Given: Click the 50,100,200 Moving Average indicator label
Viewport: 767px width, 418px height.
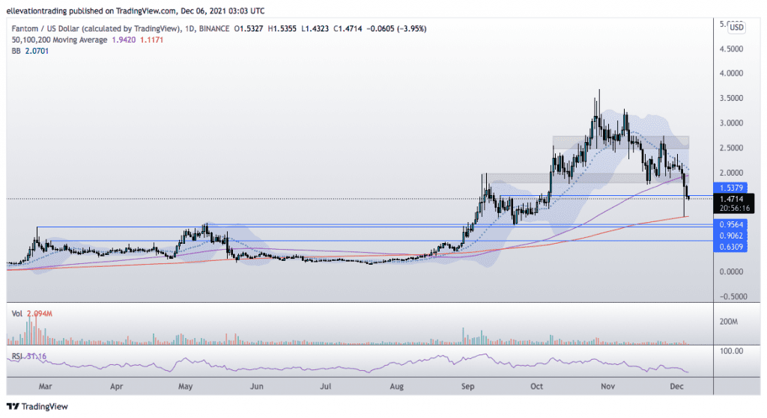Looking at the screenshot, I should coord(59,40).
